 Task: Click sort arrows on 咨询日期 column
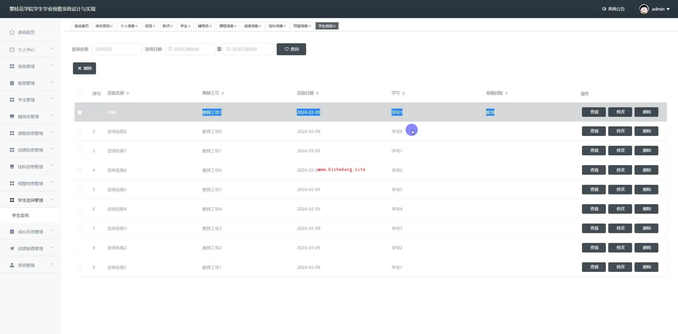point(317,93)
